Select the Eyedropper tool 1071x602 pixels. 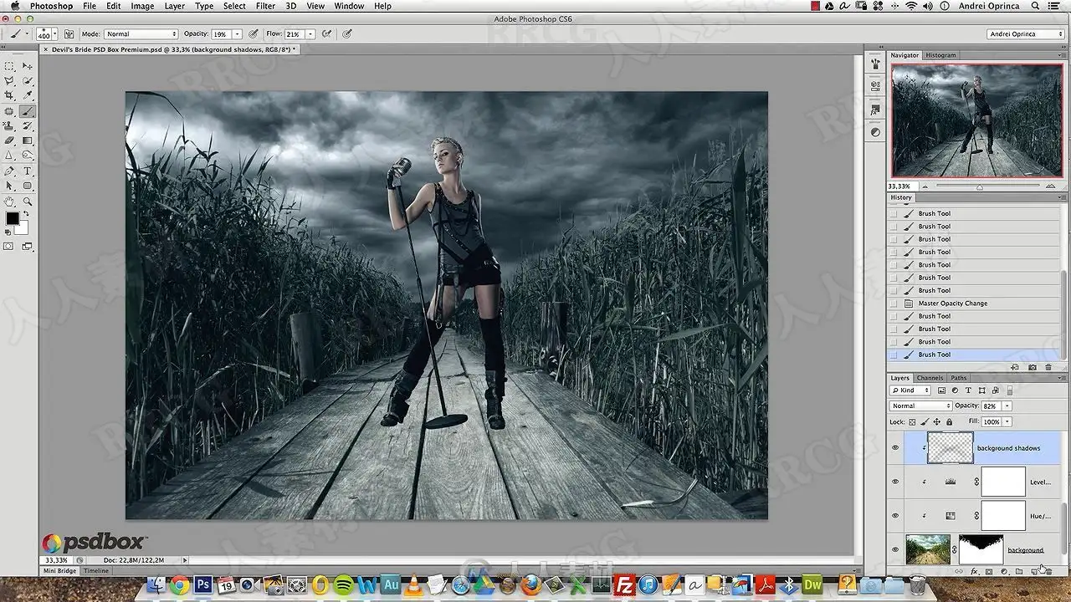pos(28,96)
